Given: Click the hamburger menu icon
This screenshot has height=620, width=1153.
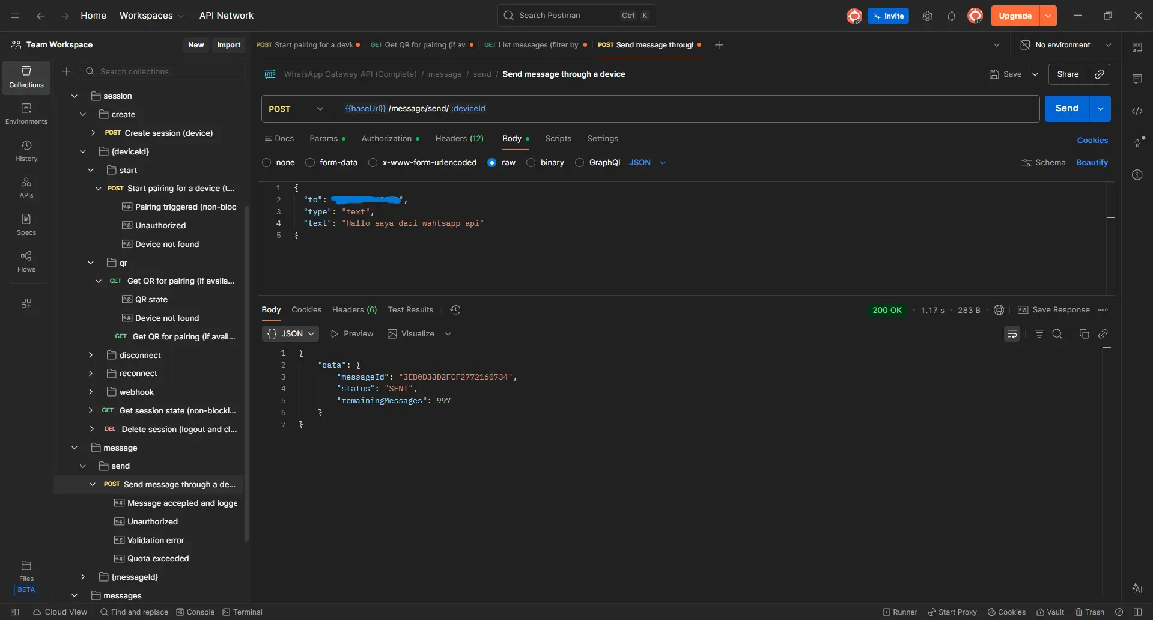Looking at the screenshot, I should click(x=15, y=16).
